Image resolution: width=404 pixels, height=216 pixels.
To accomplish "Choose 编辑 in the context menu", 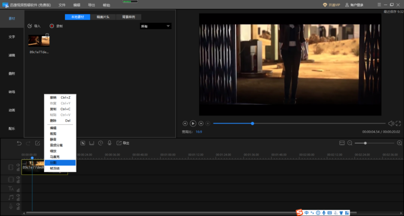I will (x=60, y=128).
